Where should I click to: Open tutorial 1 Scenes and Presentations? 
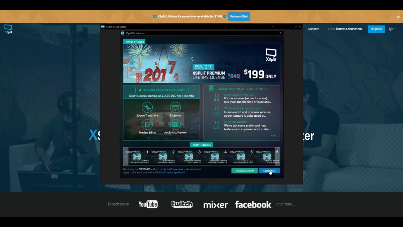point(137,156)
